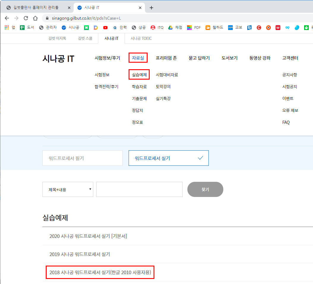313x284 pixels.
Task: Select 실기특강 submenu item
Action: pyautogui.click(x=163, y=98)
